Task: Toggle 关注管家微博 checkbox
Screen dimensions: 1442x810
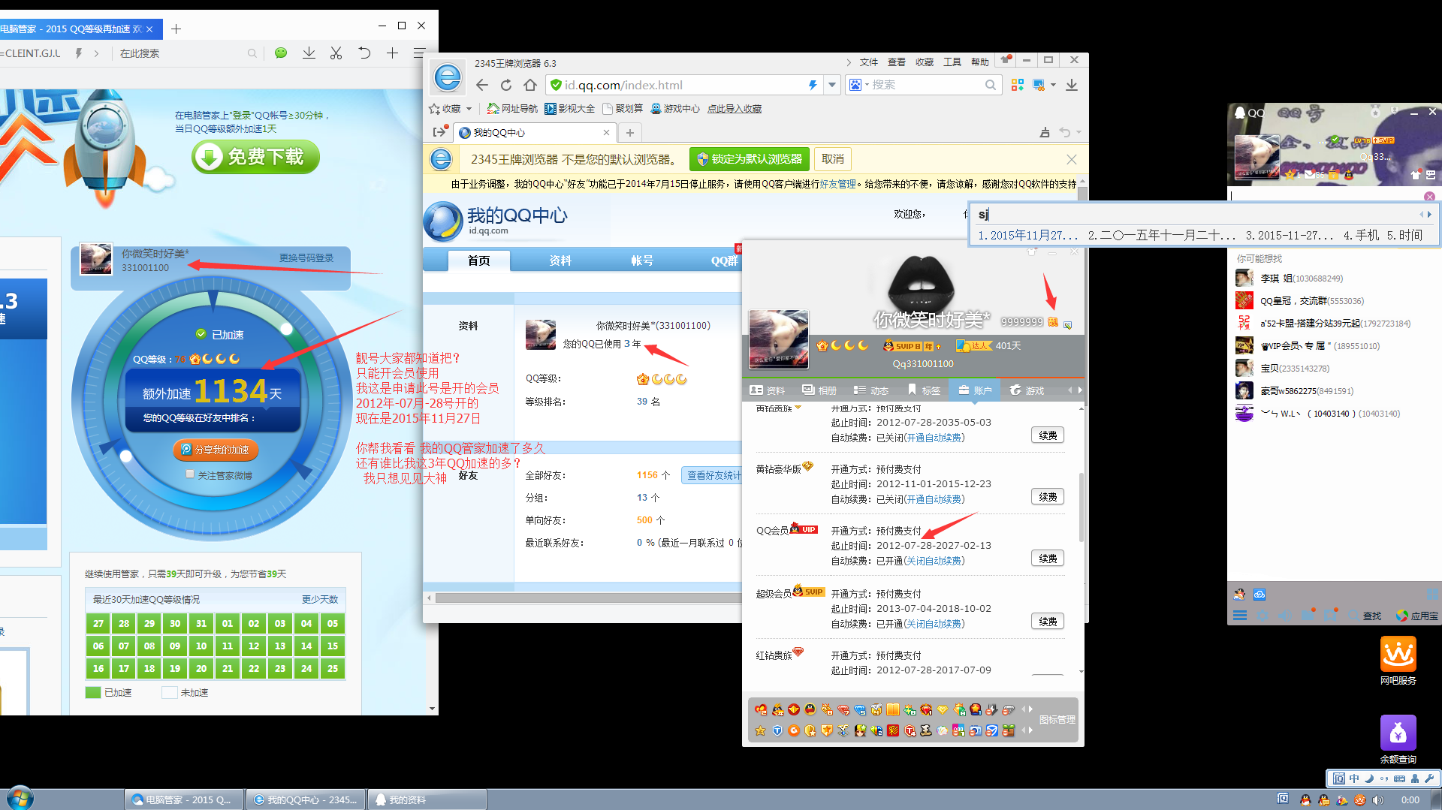Action: pyautogui.click(x=190, y=474)
